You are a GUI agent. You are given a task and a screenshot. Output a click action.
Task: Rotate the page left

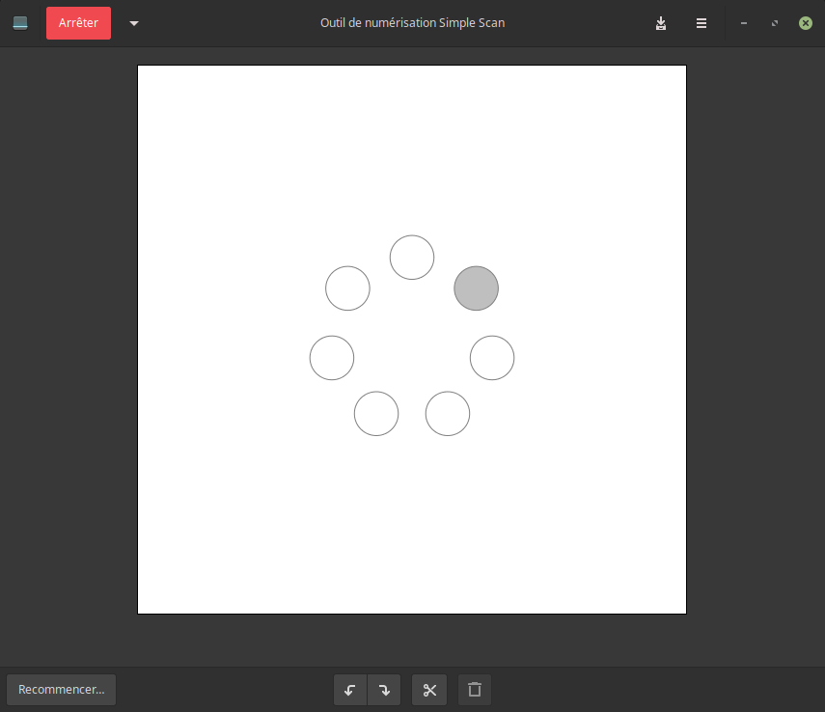click(x=350, y=690)
